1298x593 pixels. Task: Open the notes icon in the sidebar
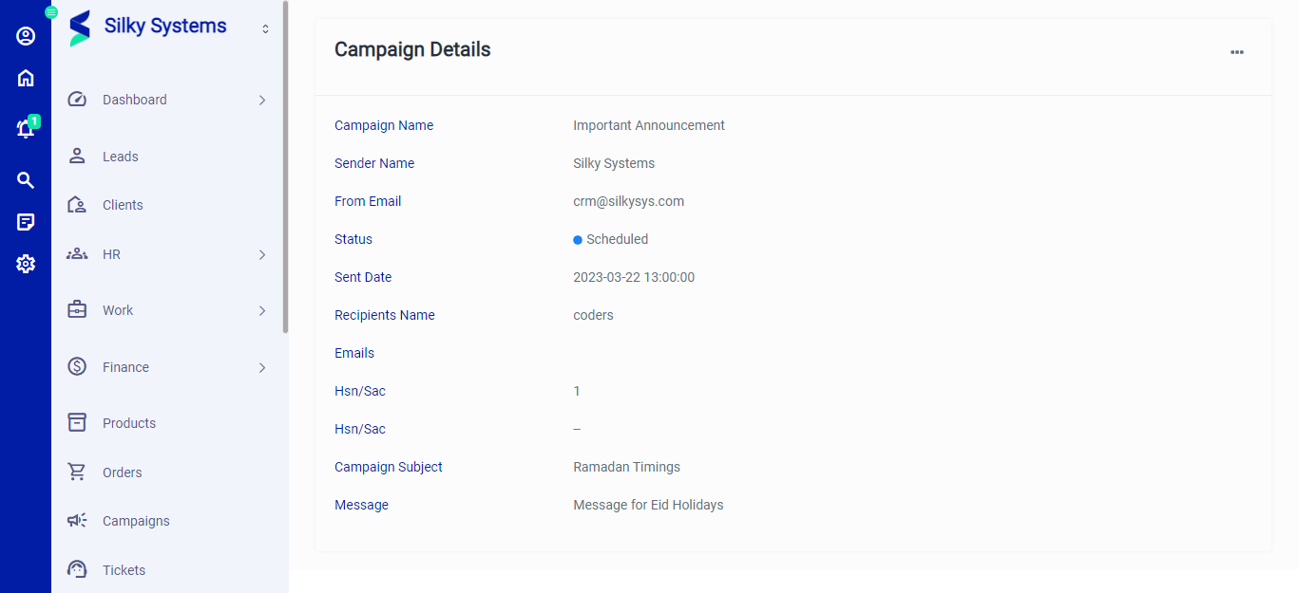25,221
